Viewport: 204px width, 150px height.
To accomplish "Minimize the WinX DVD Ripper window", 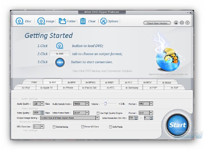I will (188, 13).
